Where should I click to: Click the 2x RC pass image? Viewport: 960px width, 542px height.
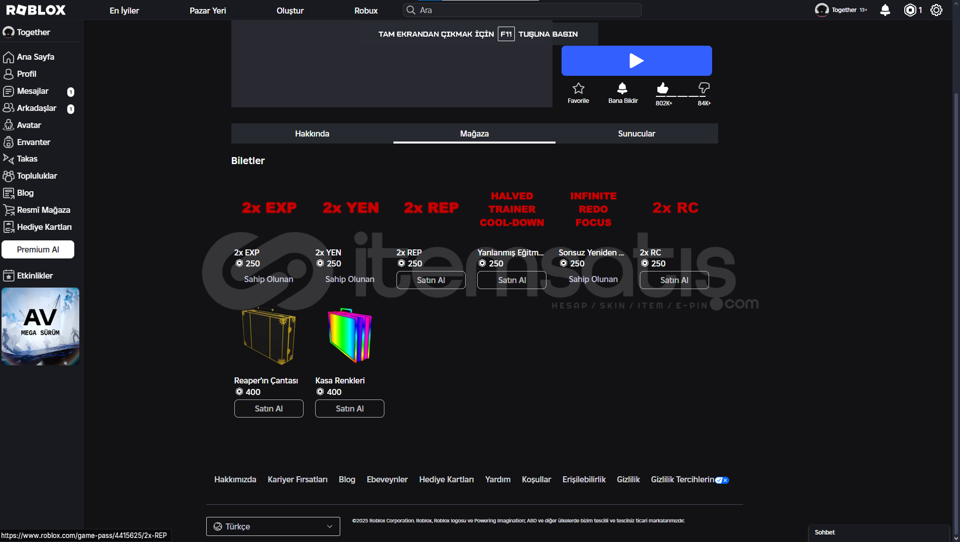point(674,208)
